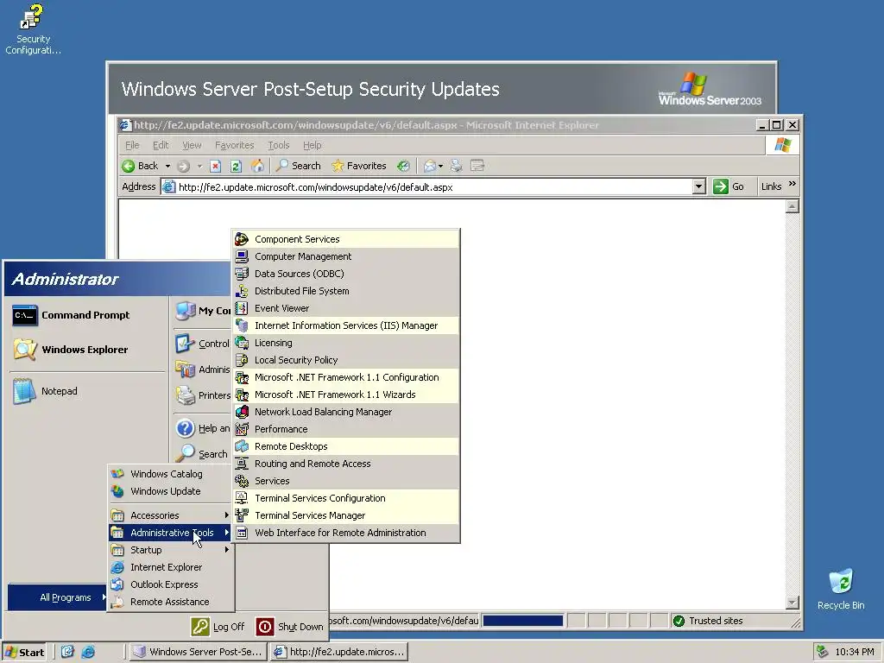Click the Windows Update program icon
Viewport: 884px width, 663px height.
(x=117, y=491)
